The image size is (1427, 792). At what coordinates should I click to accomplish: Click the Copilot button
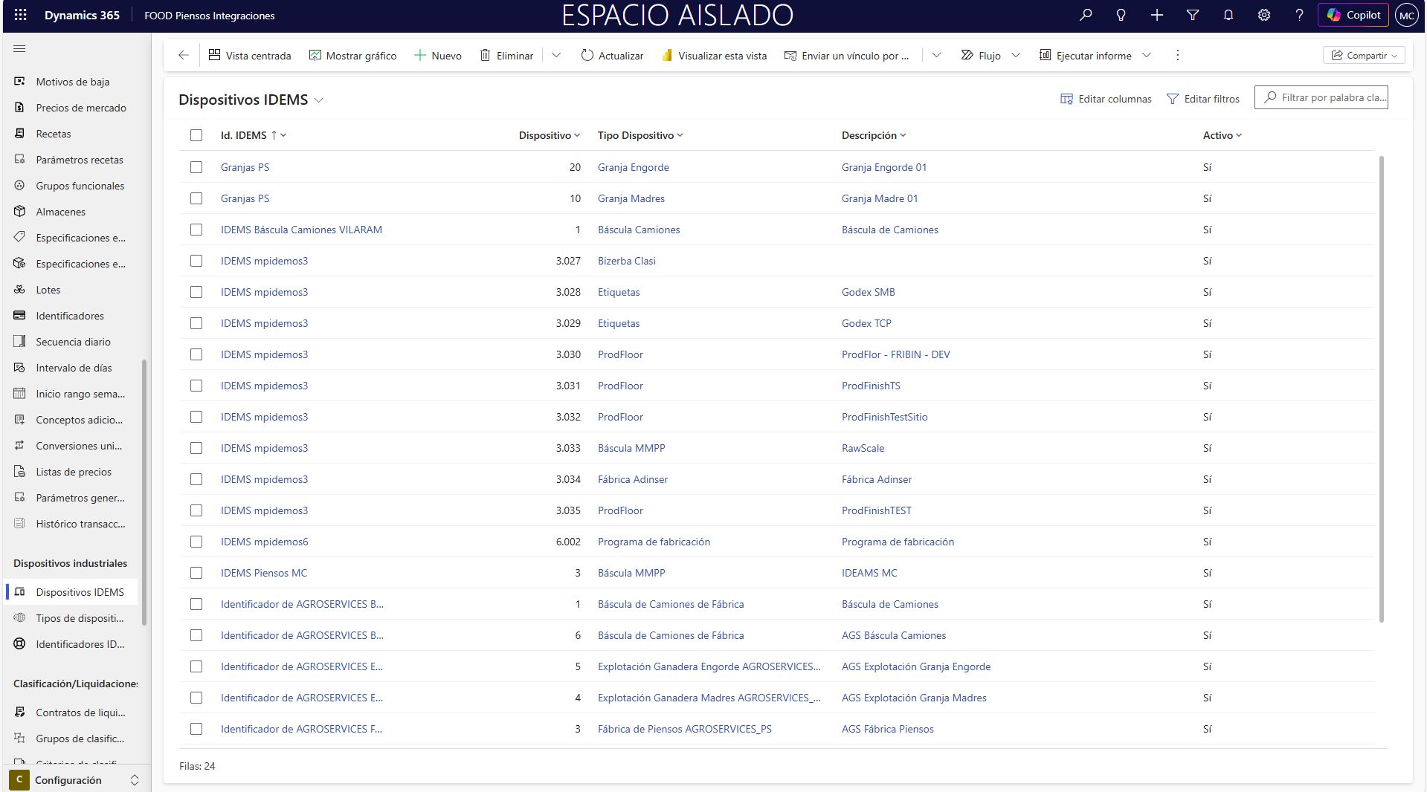click(x=1353, y=15)
